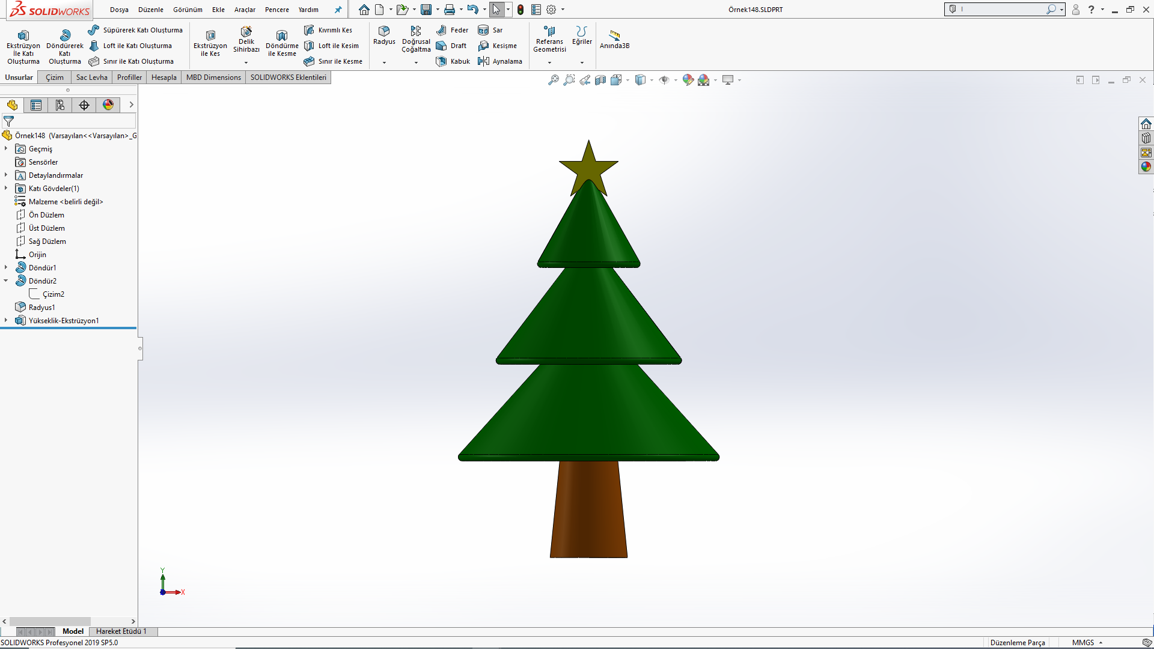Open the ConfigurationManager tab icon

coord(60,105)
